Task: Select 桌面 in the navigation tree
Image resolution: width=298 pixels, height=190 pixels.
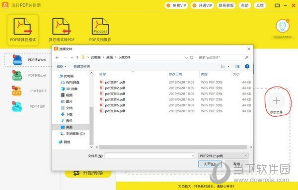Action: [x=71, y=127]
